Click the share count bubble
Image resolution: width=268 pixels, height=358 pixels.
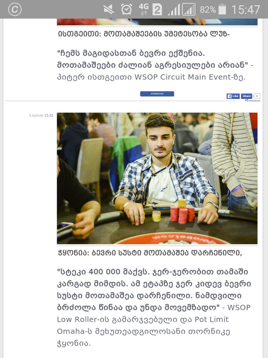256,96
